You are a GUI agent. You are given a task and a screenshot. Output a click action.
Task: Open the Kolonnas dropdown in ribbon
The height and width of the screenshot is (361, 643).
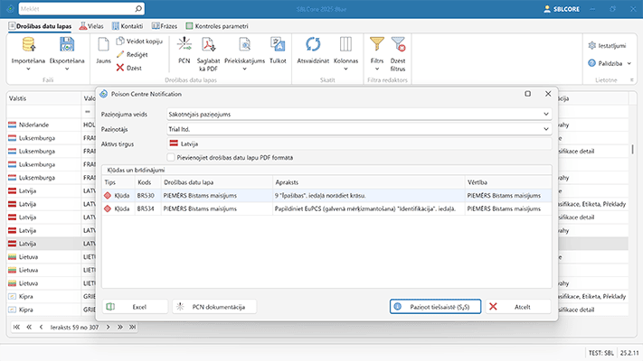345,60
